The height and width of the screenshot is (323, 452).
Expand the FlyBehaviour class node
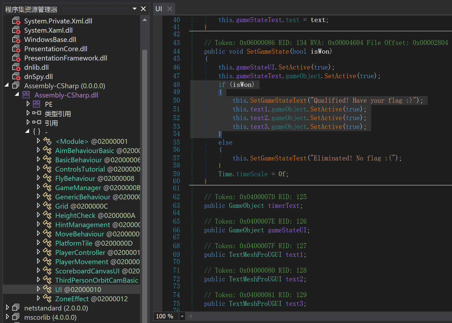click(x=38, y=178)
